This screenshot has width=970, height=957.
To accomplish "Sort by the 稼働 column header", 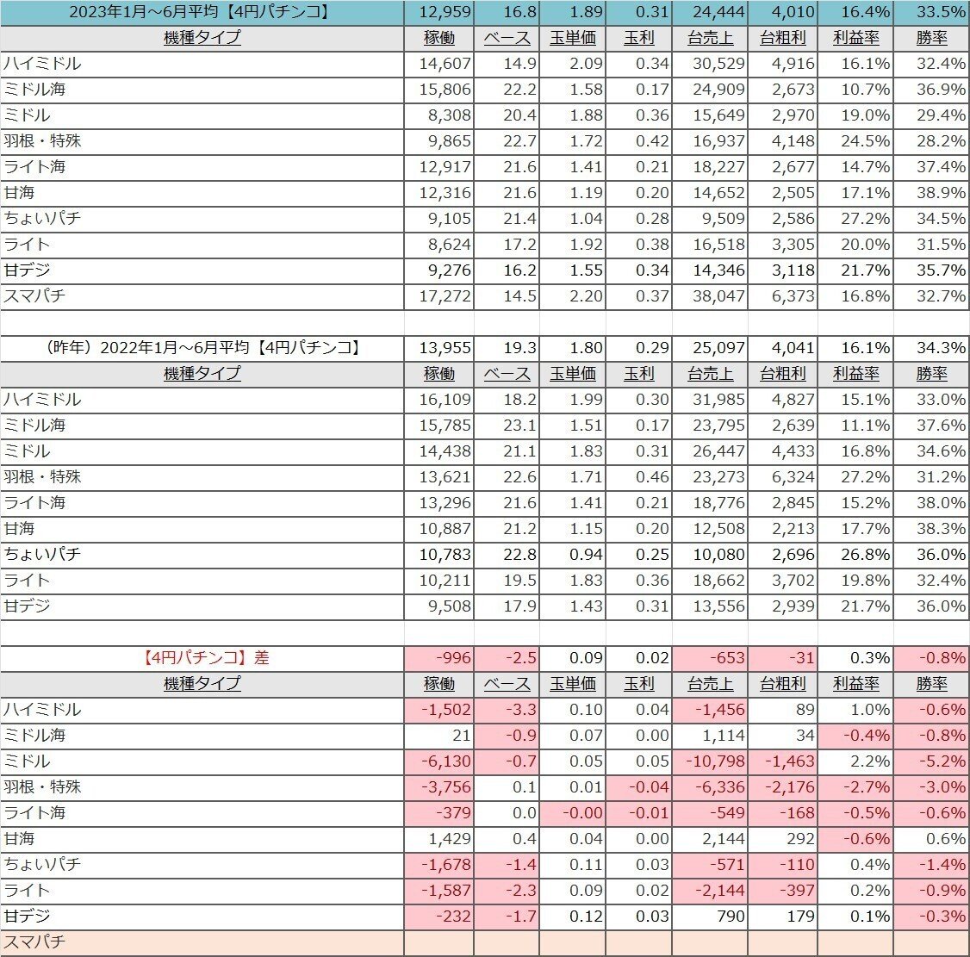I will [438, 38].
